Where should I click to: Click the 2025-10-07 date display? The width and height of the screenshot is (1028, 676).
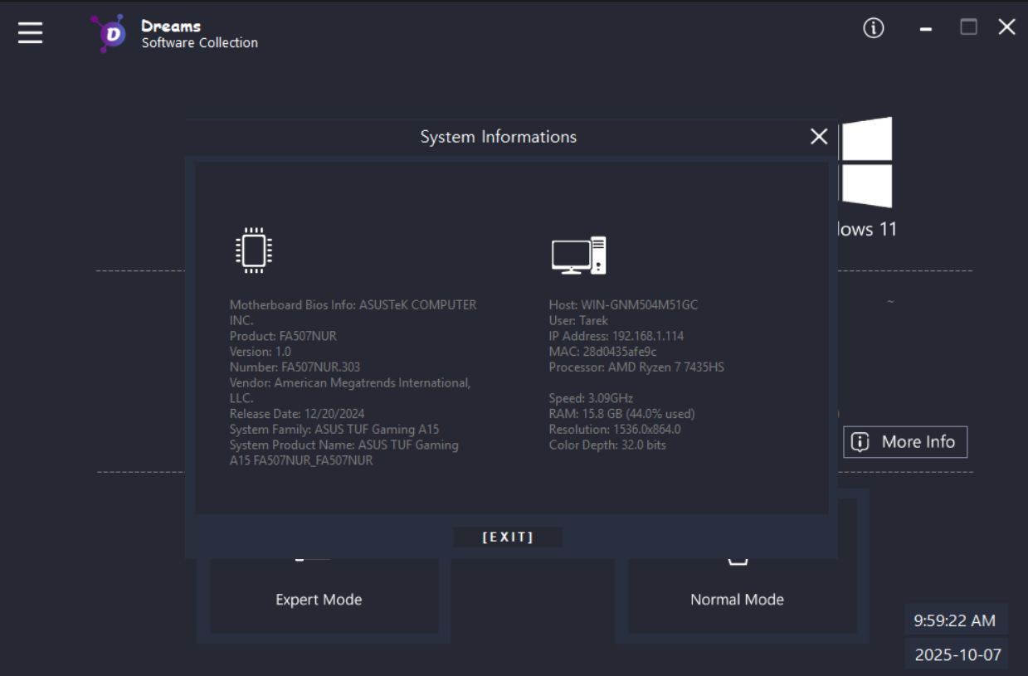click(x=957, y=654)
